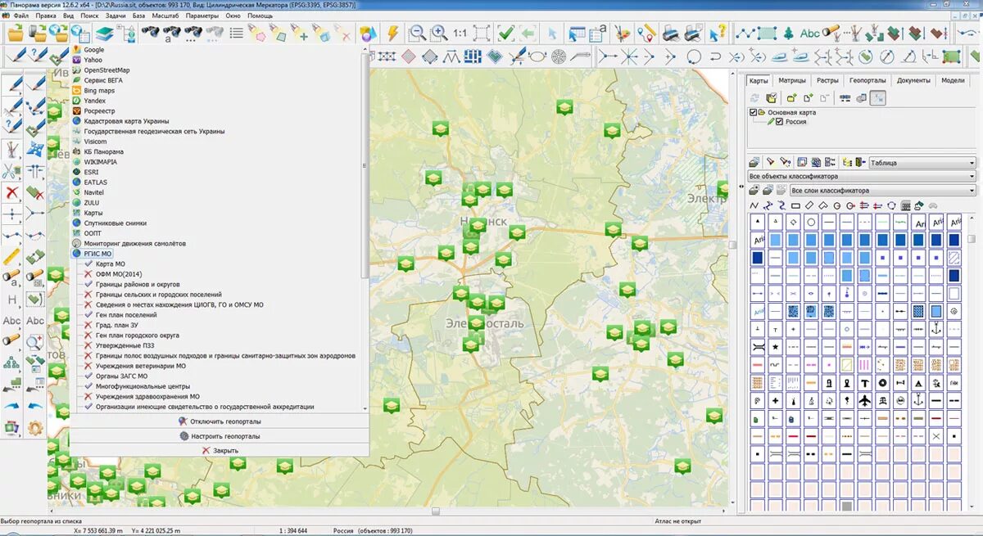Screen dimensions: 983x536
Task: Open the Масштаб menu
Action: click(x=165, y=16)
